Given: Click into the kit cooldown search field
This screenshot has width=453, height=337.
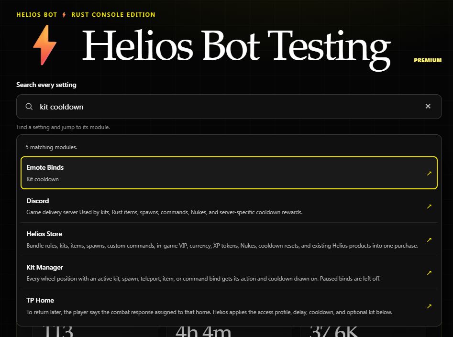Looking at the screenshot, I should click(229, 107).
